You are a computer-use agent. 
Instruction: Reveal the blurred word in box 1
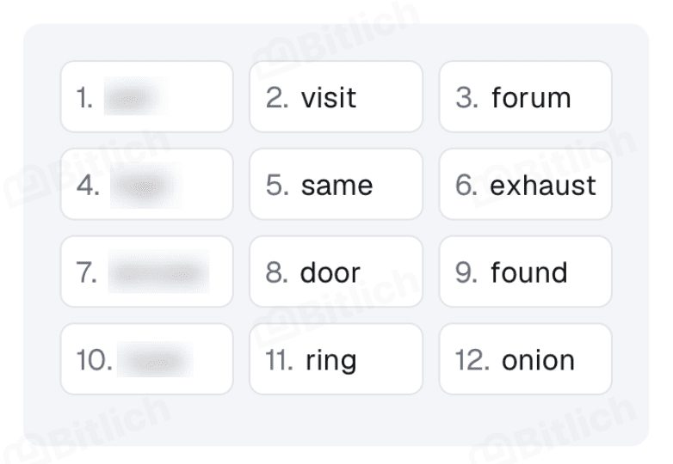point(133,97)
